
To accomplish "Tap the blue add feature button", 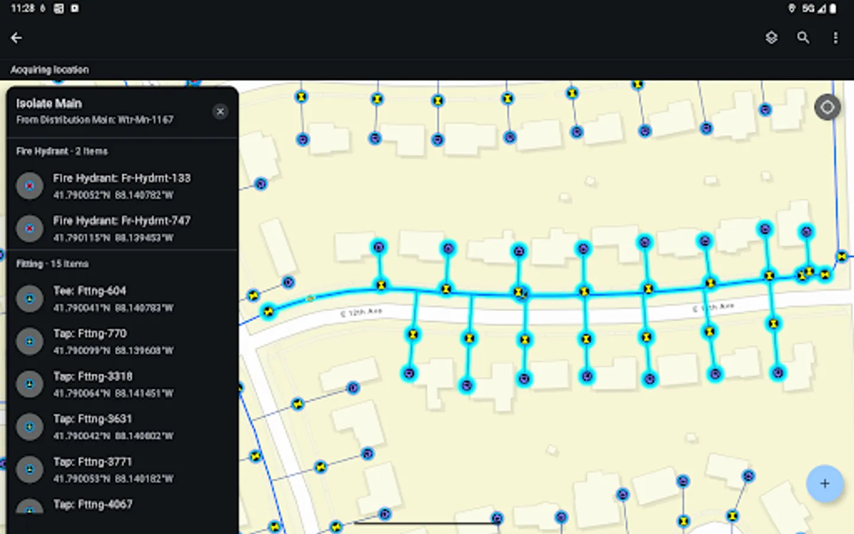I will [x=825, y=484].
